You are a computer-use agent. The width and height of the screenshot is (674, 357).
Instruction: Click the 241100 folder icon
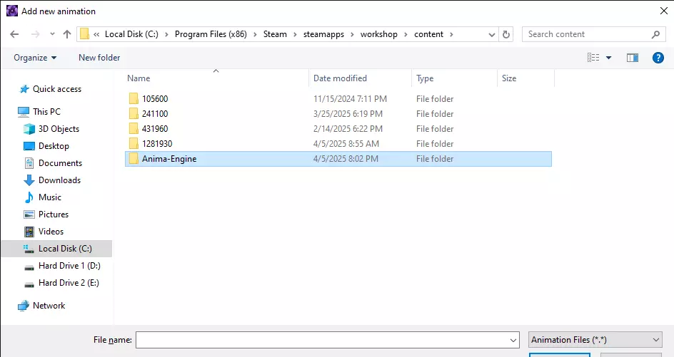(x=134, y=114)
